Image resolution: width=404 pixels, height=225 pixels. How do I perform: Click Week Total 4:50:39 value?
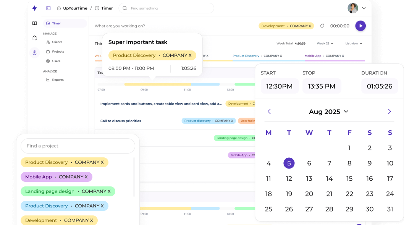(300, 44)
